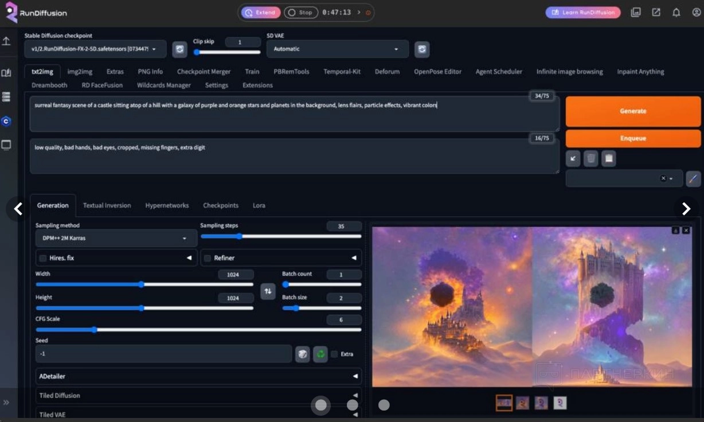The height and width of the screenshot is (422, 704).
Task: Expand the ADetailer section
Action: pyautogui.click(x=198, y=376)
